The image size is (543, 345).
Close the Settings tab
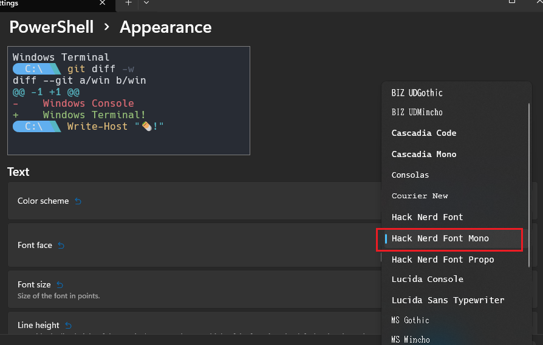coord(102,3)
